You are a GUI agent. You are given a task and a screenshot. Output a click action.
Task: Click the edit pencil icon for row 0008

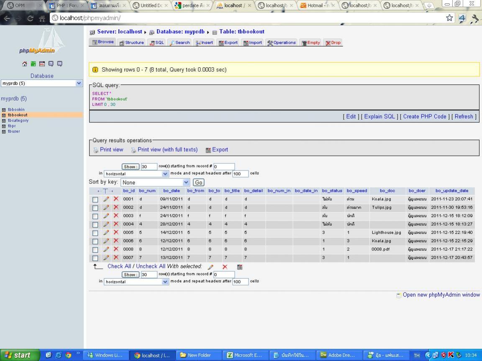[106, 249]
